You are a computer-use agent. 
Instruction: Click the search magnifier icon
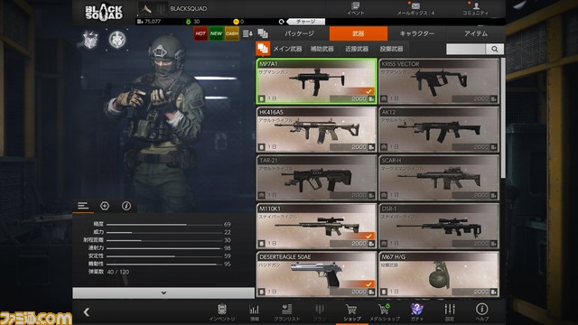point(495,49)
